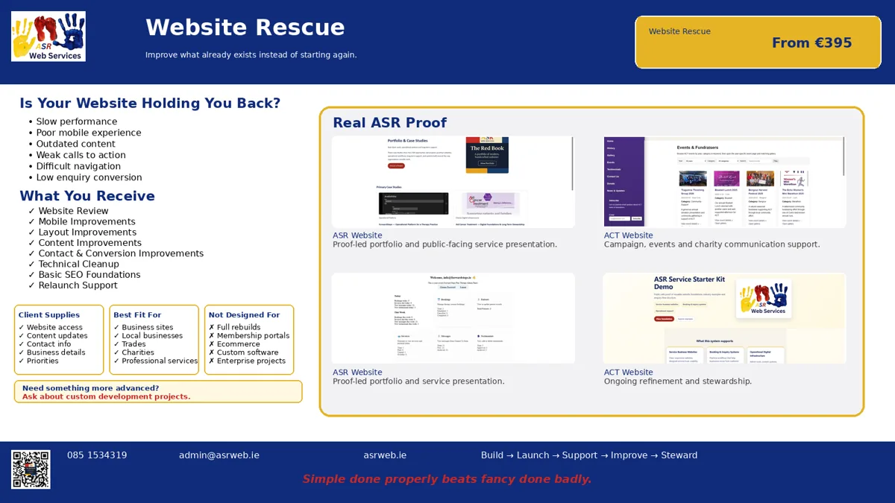
Task: Click 'Simple done properly beats fancy' slogan
Action: [447, 479]
